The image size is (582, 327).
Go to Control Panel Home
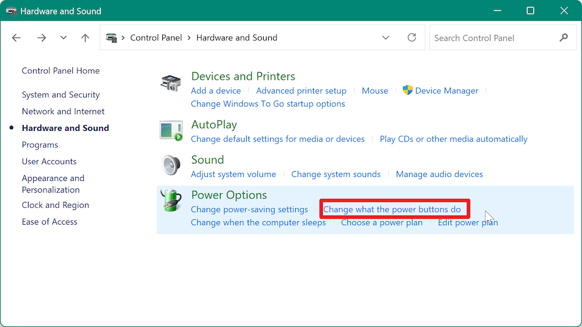[61, 70]
